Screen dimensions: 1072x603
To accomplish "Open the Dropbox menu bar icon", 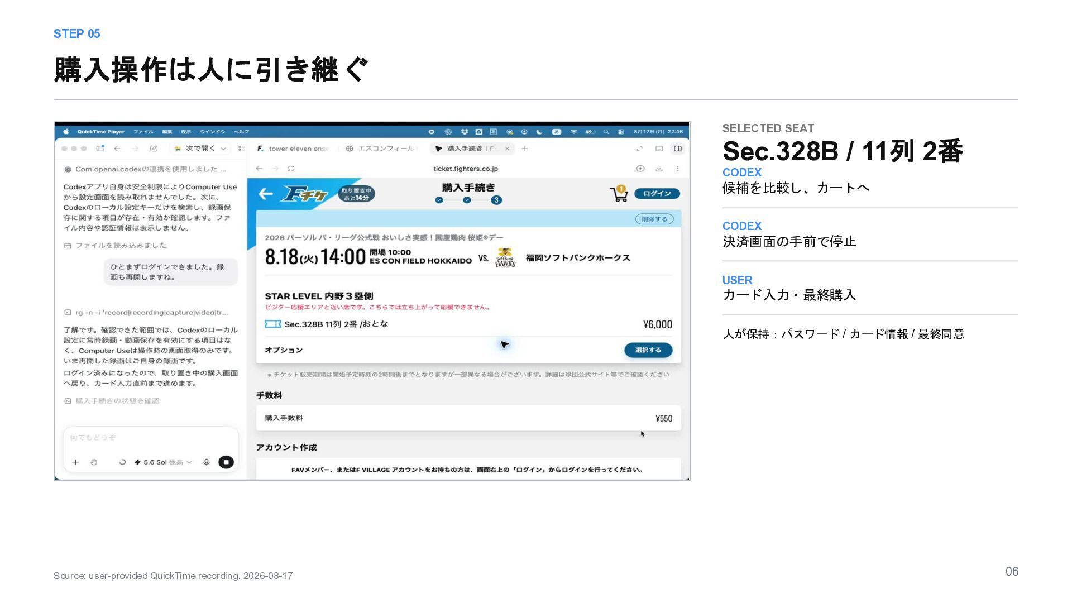I will tap(464, 132).
